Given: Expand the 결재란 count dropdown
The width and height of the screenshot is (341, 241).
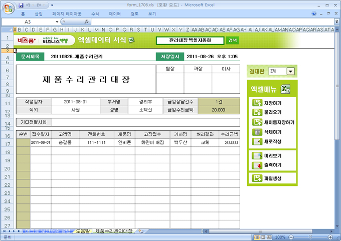Looking at the screenshot, I should 290,72.
